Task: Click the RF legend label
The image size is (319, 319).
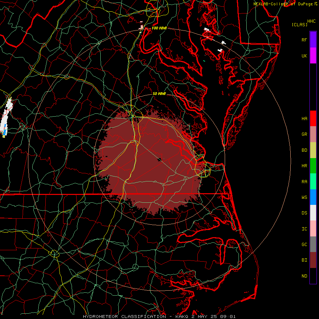Action: pos(304,40)
